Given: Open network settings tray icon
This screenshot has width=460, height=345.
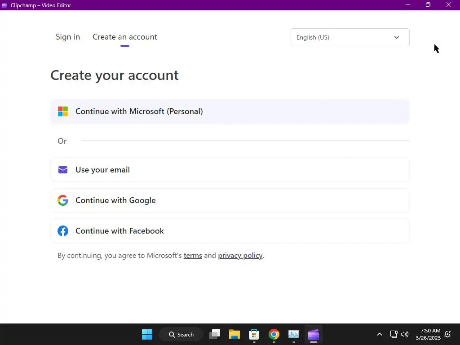Looking at the screenshot, I should click(394, 334).
